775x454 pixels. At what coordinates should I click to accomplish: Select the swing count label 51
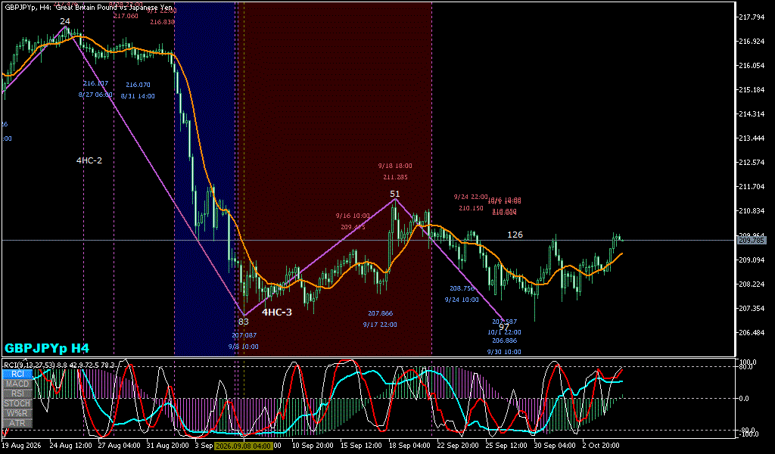pyautogui.click(x=394, y=194)
